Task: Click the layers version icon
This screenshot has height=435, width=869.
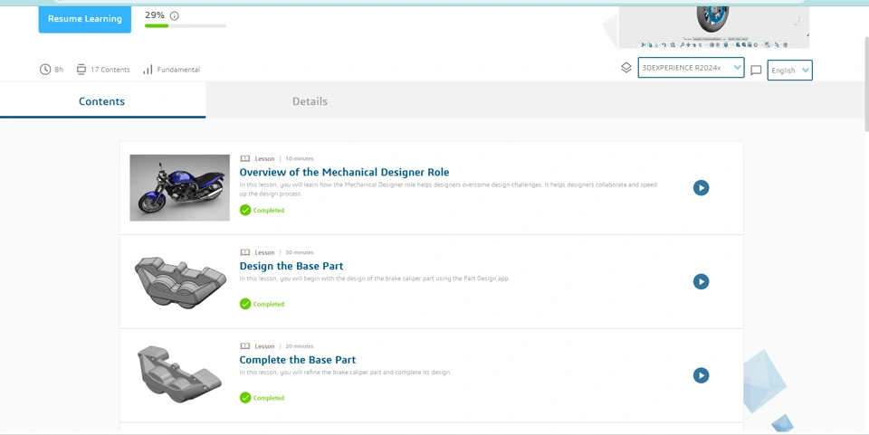Action: 625,68
